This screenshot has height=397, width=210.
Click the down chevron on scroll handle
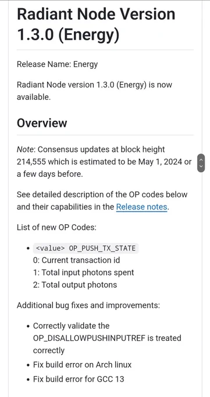(x=201, y=166)
